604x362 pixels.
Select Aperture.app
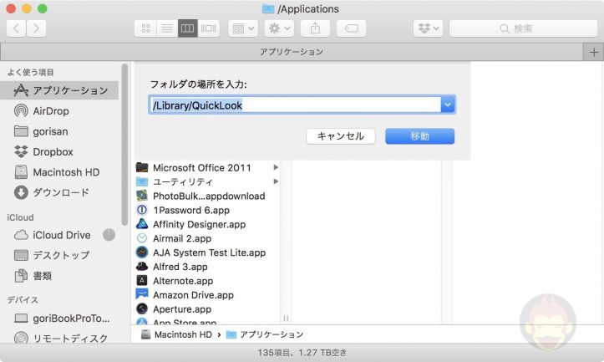182,309
